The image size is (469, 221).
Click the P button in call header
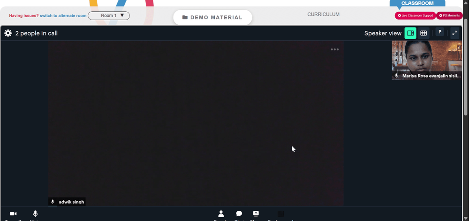440,32
